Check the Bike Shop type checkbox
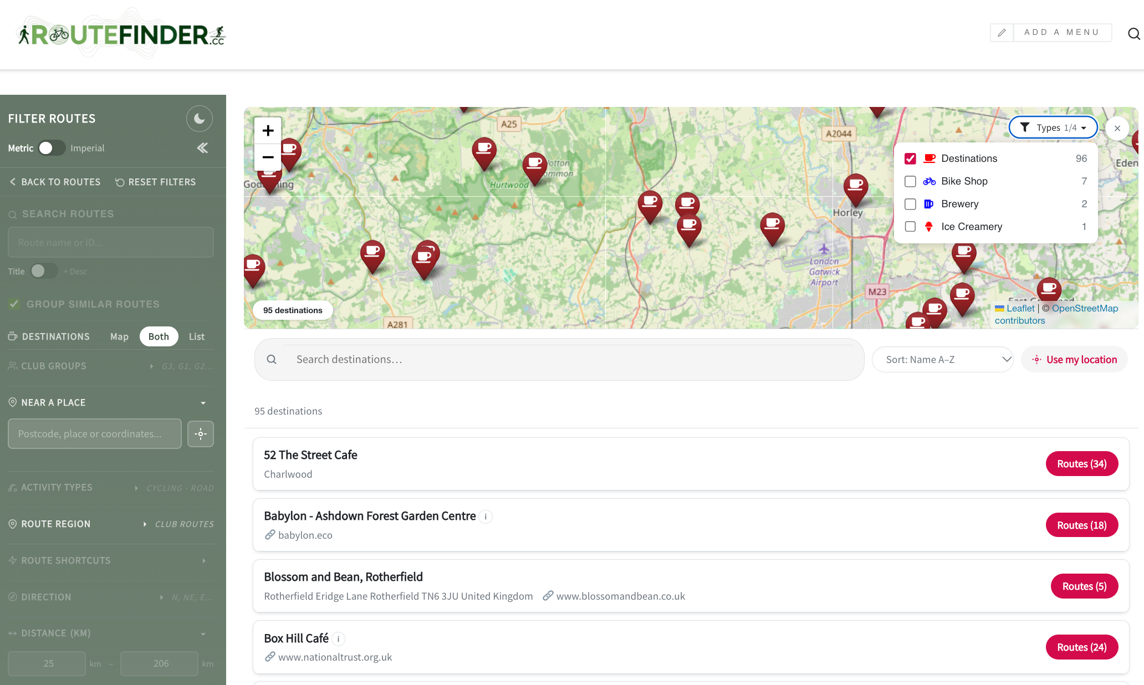 pyautogui.click(x=910, y=181)
